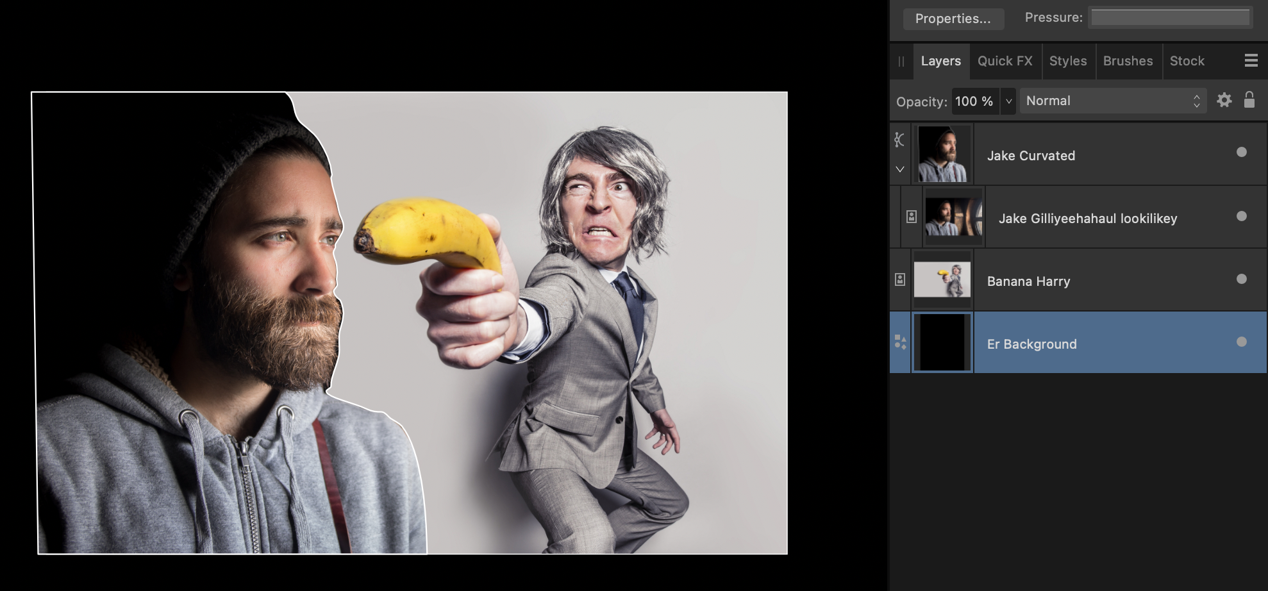Hide the Banana Harry layer

click(x=1242, y=279)
